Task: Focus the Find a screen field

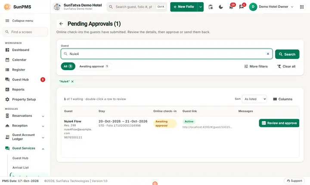Action: coord(25,32)
